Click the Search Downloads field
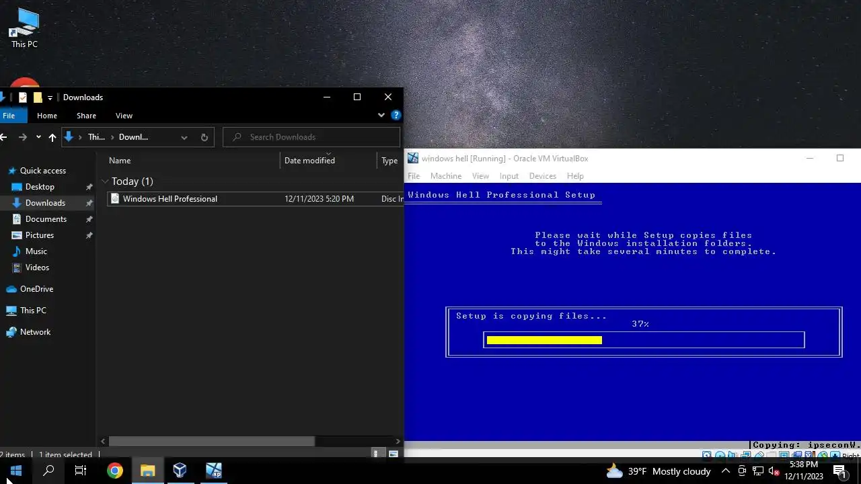Viewport: 861px width, 484px height. [x=311, y=137]
